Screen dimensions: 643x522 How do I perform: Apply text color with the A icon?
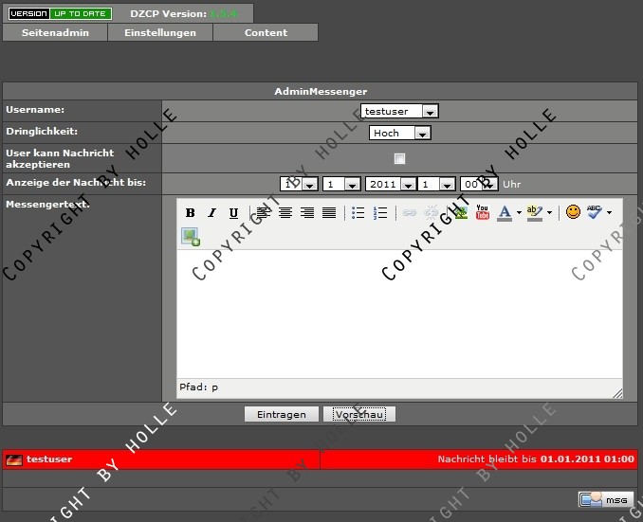point(505,212)
